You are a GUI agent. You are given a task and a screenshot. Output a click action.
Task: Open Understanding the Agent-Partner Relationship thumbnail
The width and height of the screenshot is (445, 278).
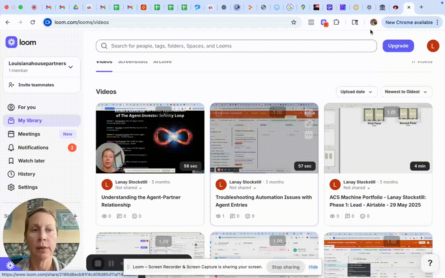point(150,138)
